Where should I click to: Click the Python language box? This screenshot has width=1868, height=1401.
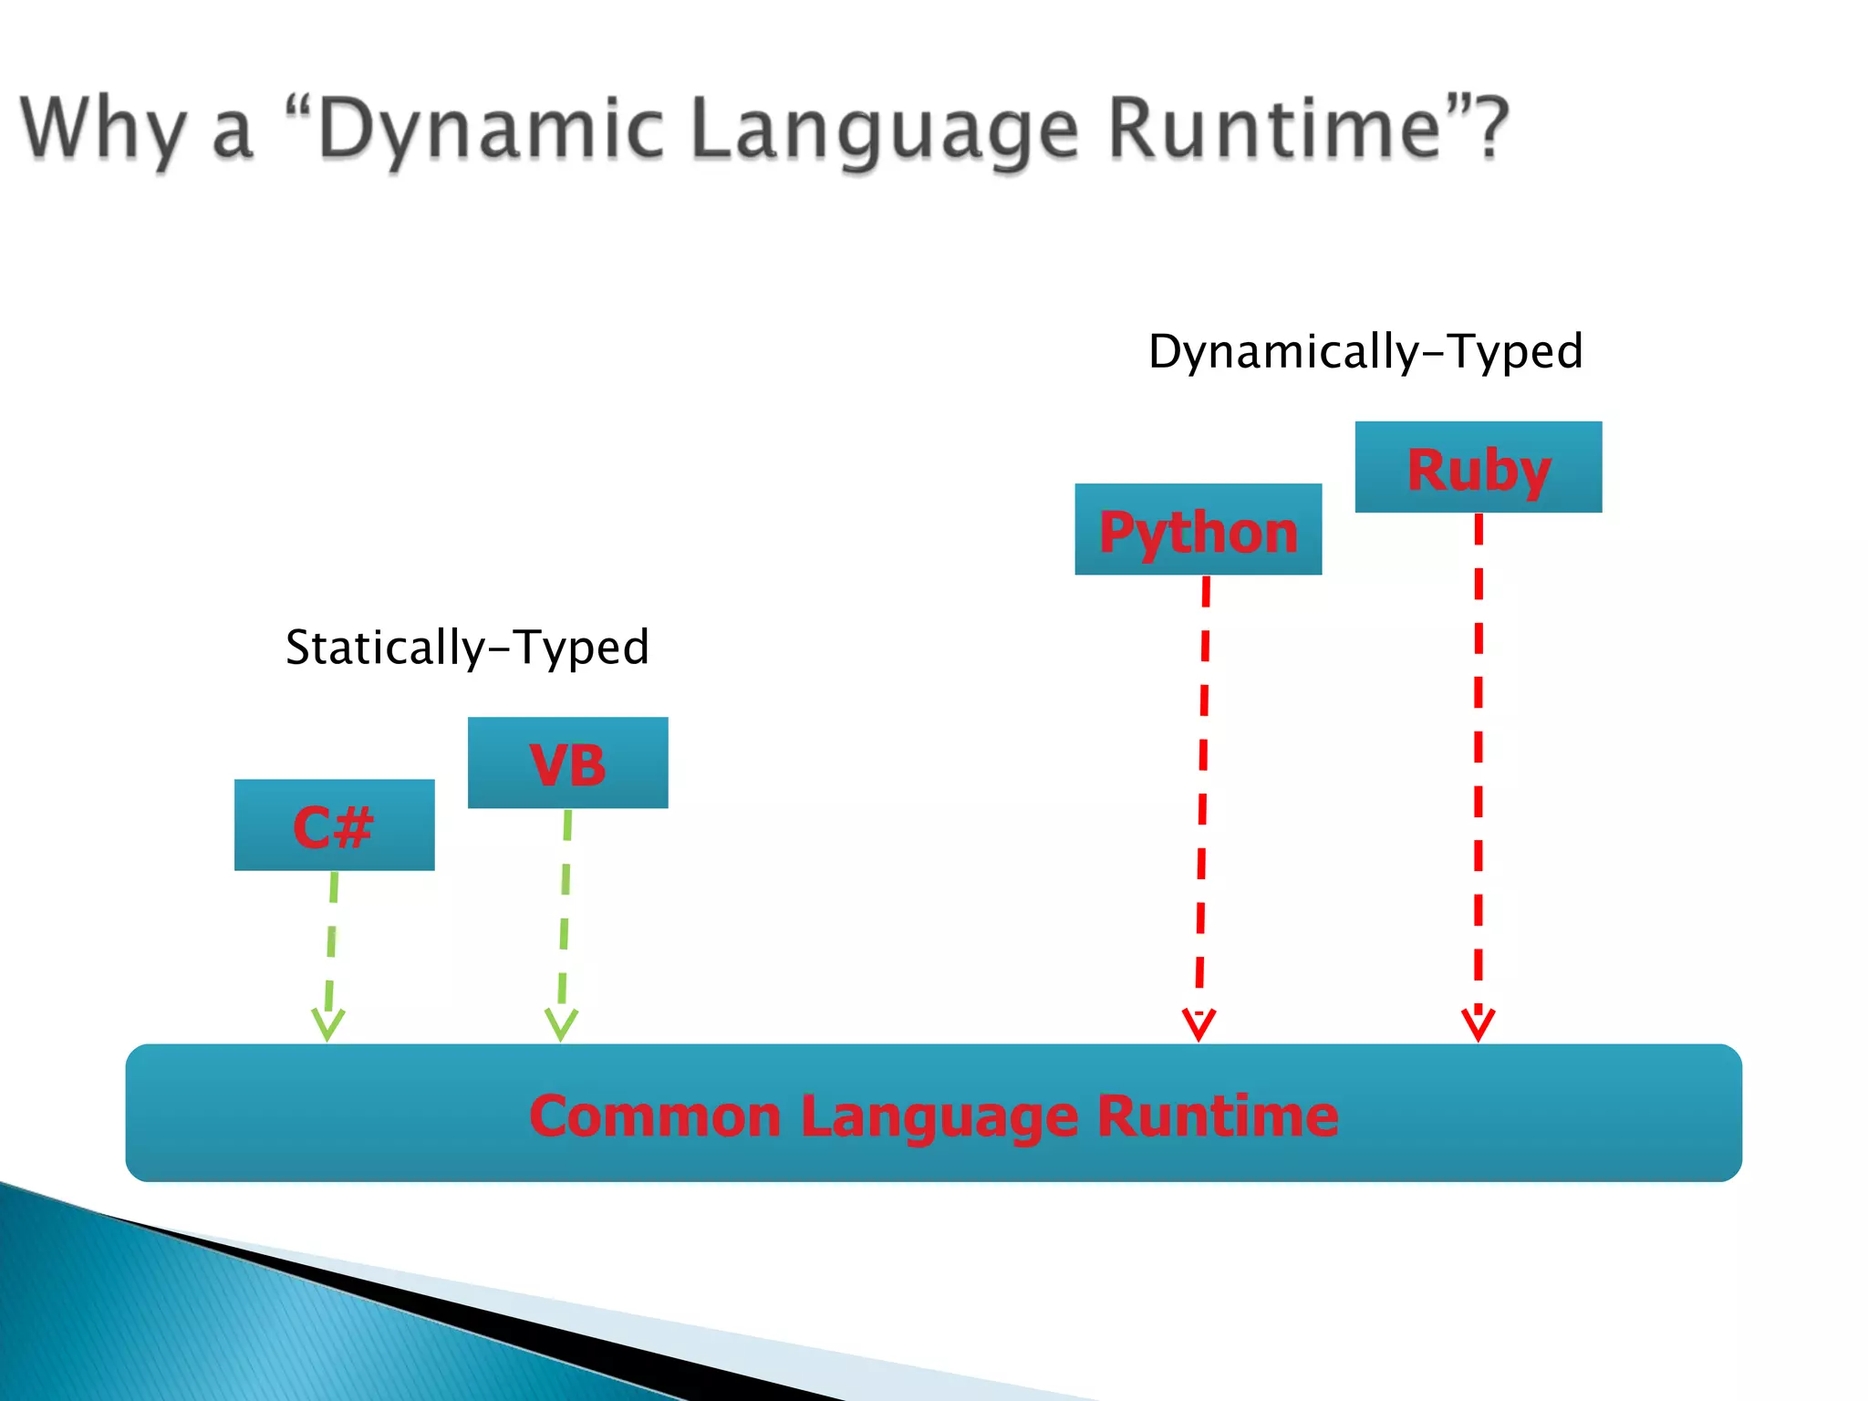[1198, 530]
